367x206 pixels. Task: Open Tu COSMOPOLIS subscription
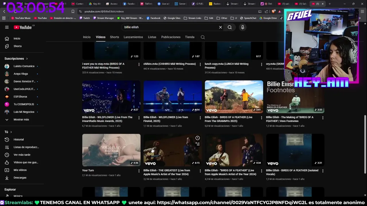click(24, 104)
